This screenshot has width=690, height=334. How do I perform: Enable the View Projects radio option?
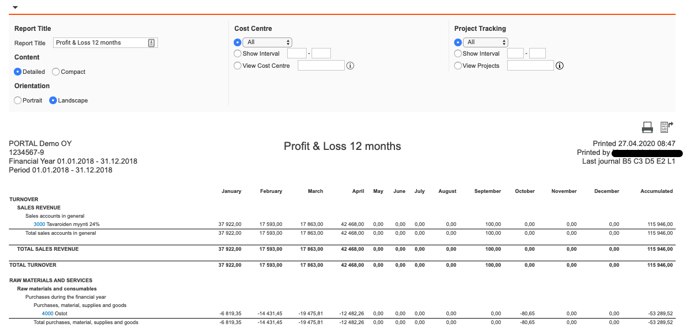pos(458,66)
